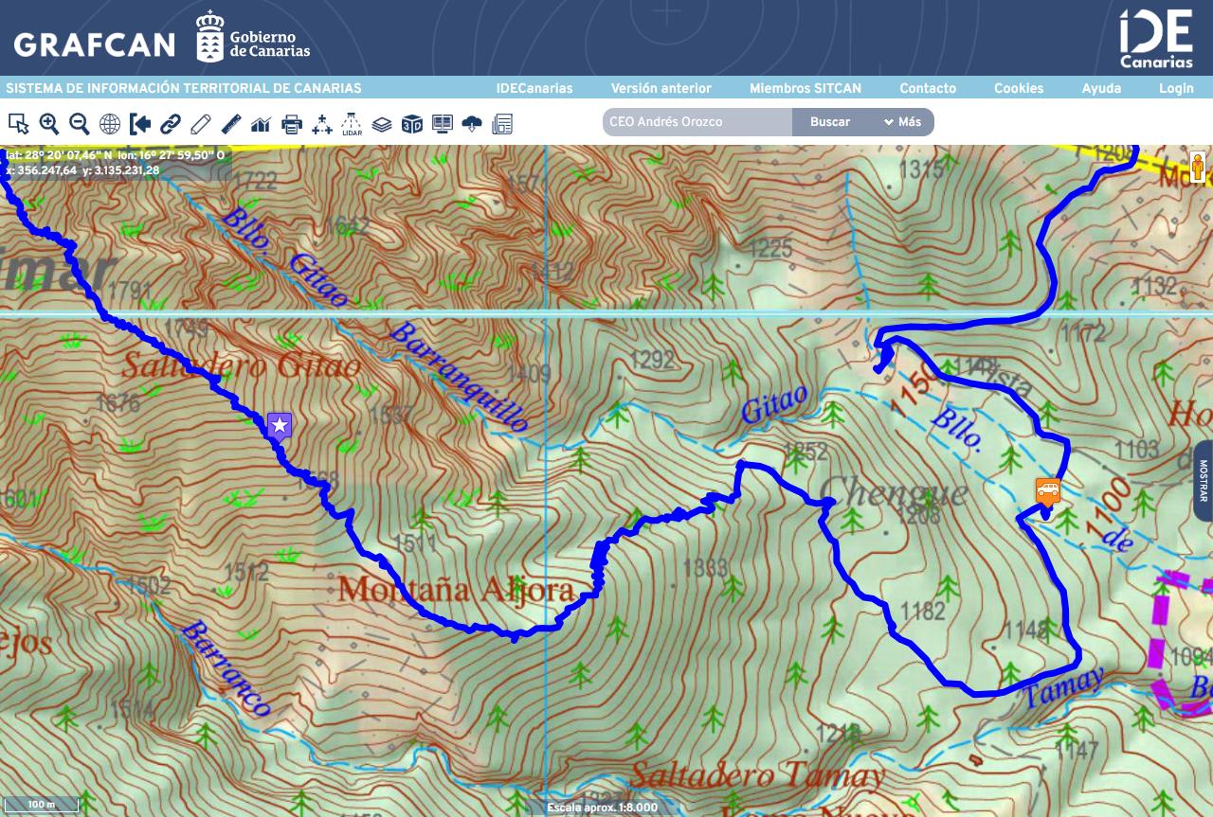
Task: Select the ruler measurement tool
Action: [231, 123]
